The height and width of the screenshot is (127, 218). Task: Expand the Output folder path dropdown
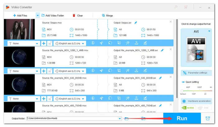(120, 119)
